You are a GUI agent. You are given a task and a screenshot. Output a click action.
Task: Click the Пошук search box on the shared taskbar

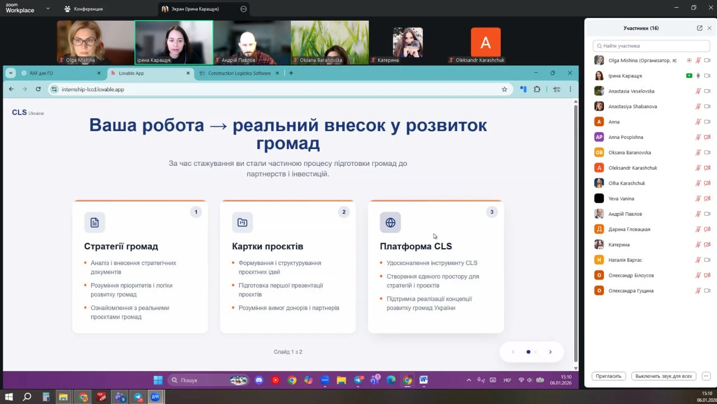coord(208,380)
